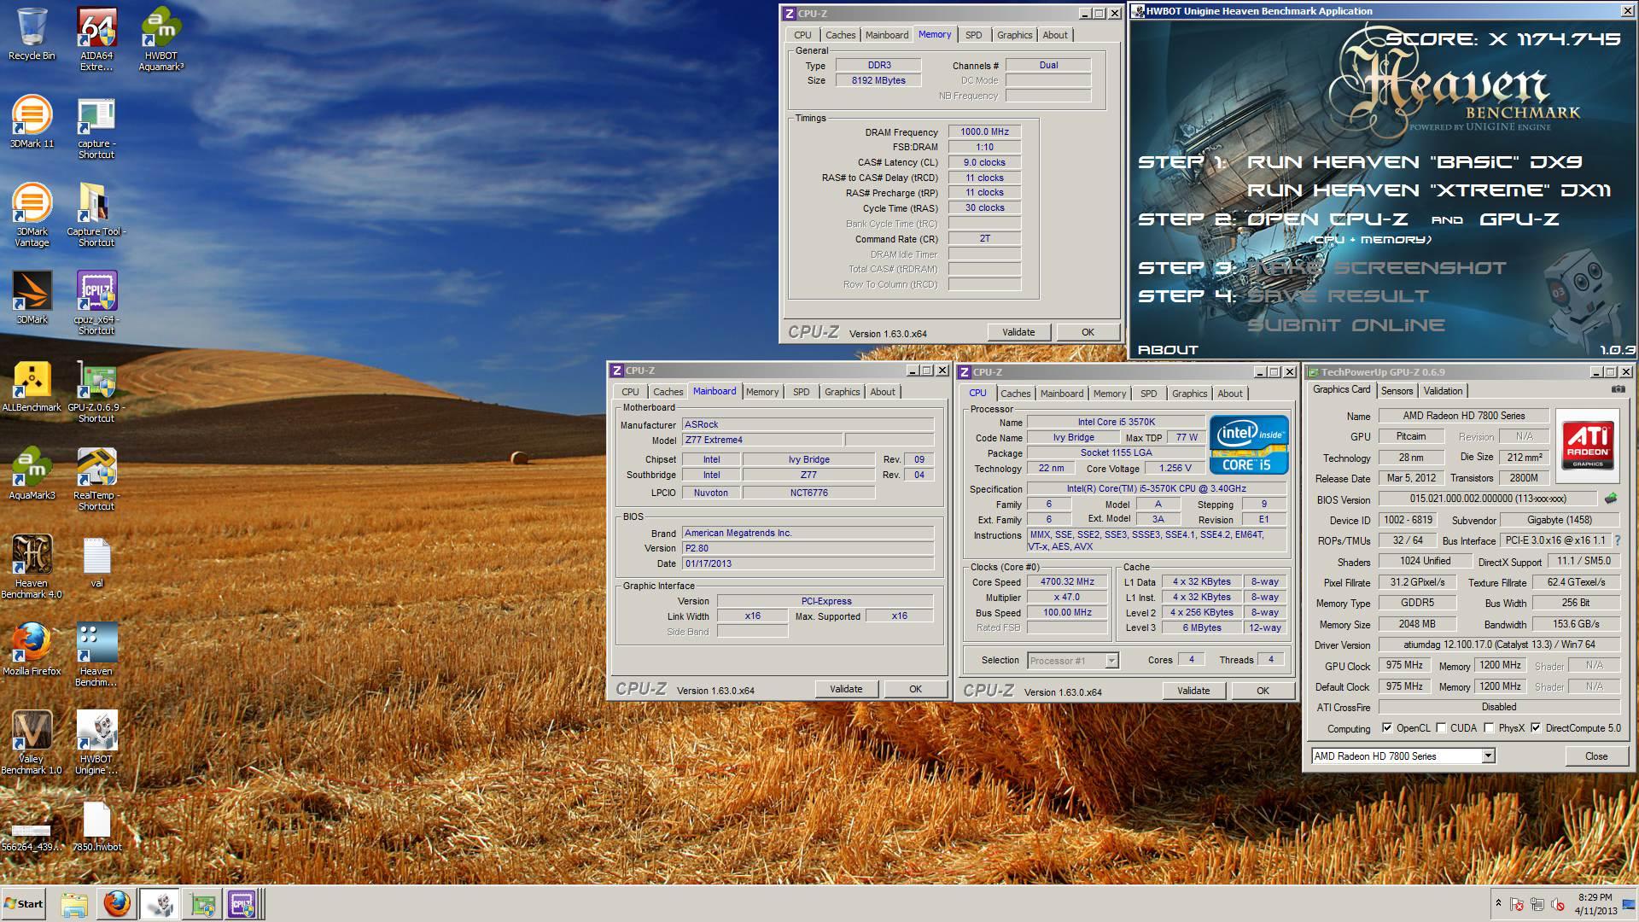Launch Mozilla Firefox desktop icon
The image size is (1639, 922).
32,650
